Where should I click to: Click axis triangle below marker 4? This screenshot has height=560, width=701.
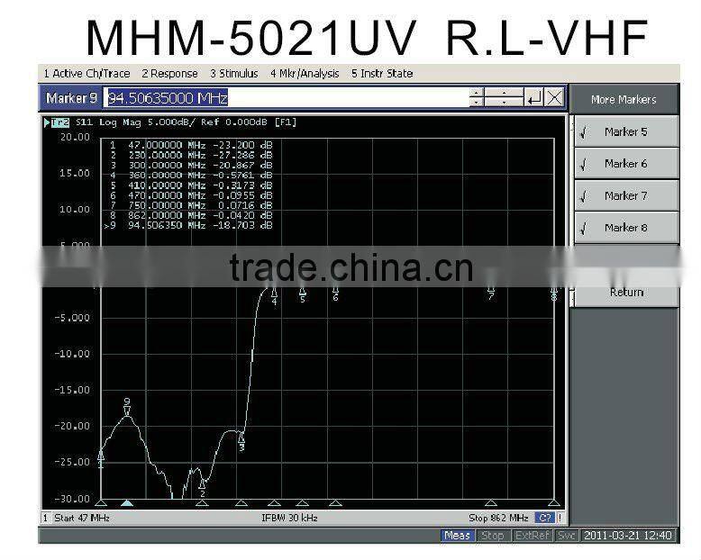coord(274,503)
